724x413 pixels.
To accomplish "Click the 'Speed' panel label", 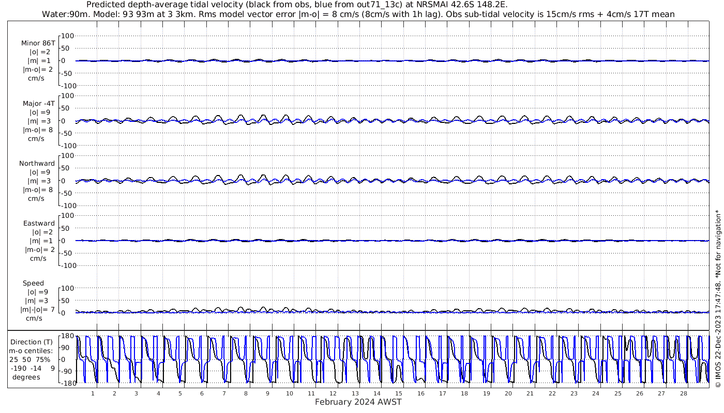I will point(33,283).
